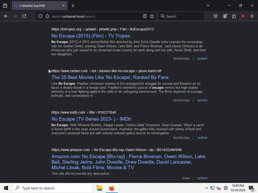Open cached link for Amazon result
Viewport: 258px width, 193px height.
coord(202,178)
